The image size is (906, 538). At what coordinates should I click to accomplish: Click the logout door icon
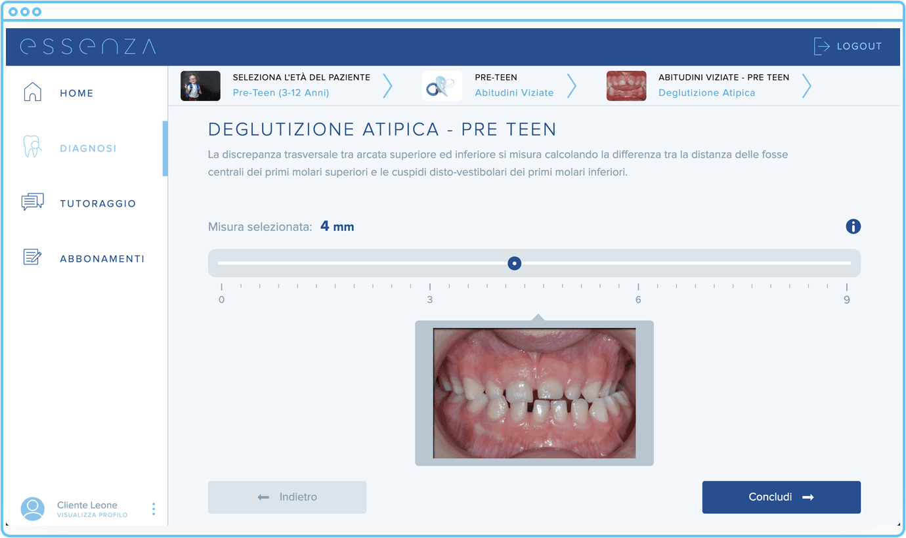821,46
